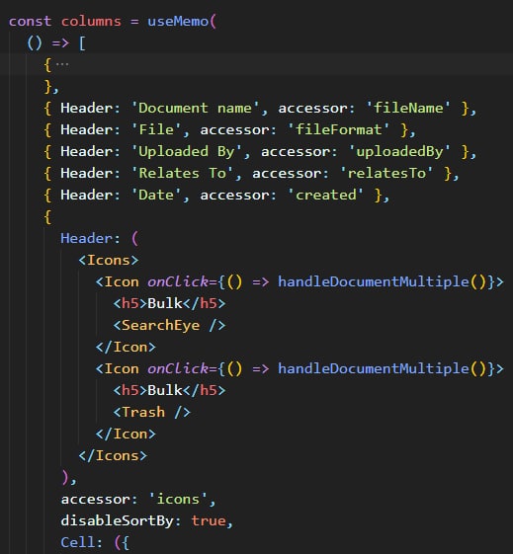Click the 'Date' header string
The image size is (513, 554).
click(x=156, y=195)
